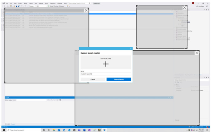Screen dimensions: 212x134
Task: Close the Custom layout creator dialog
Action: (x=131, y=49)
